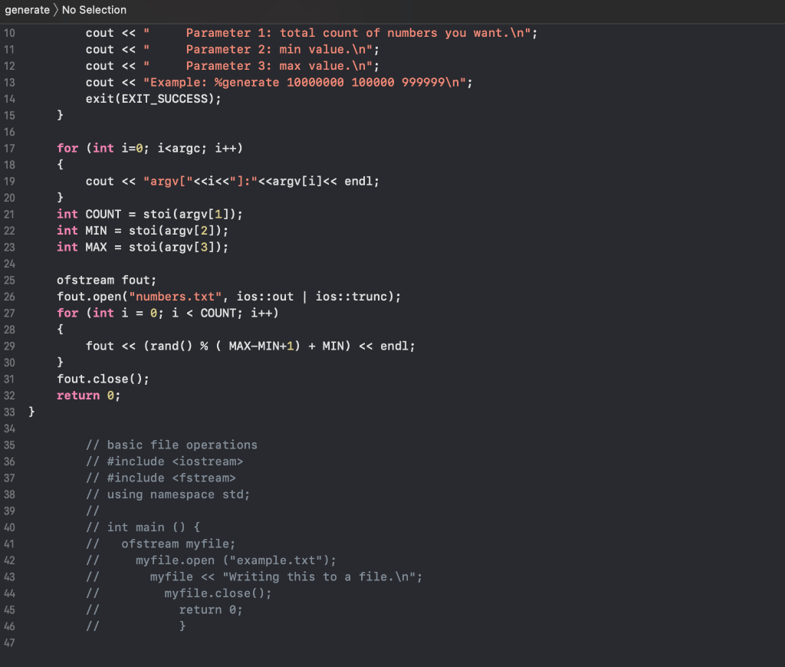Click line number 47 in the gutter
This screenshot has width=785, height=667.
pyautogui.click(x=9, y=643)
